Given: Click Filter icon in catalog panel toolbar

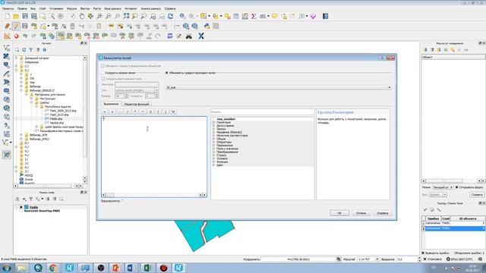Looking at the screenshot, I should [31, 50].
